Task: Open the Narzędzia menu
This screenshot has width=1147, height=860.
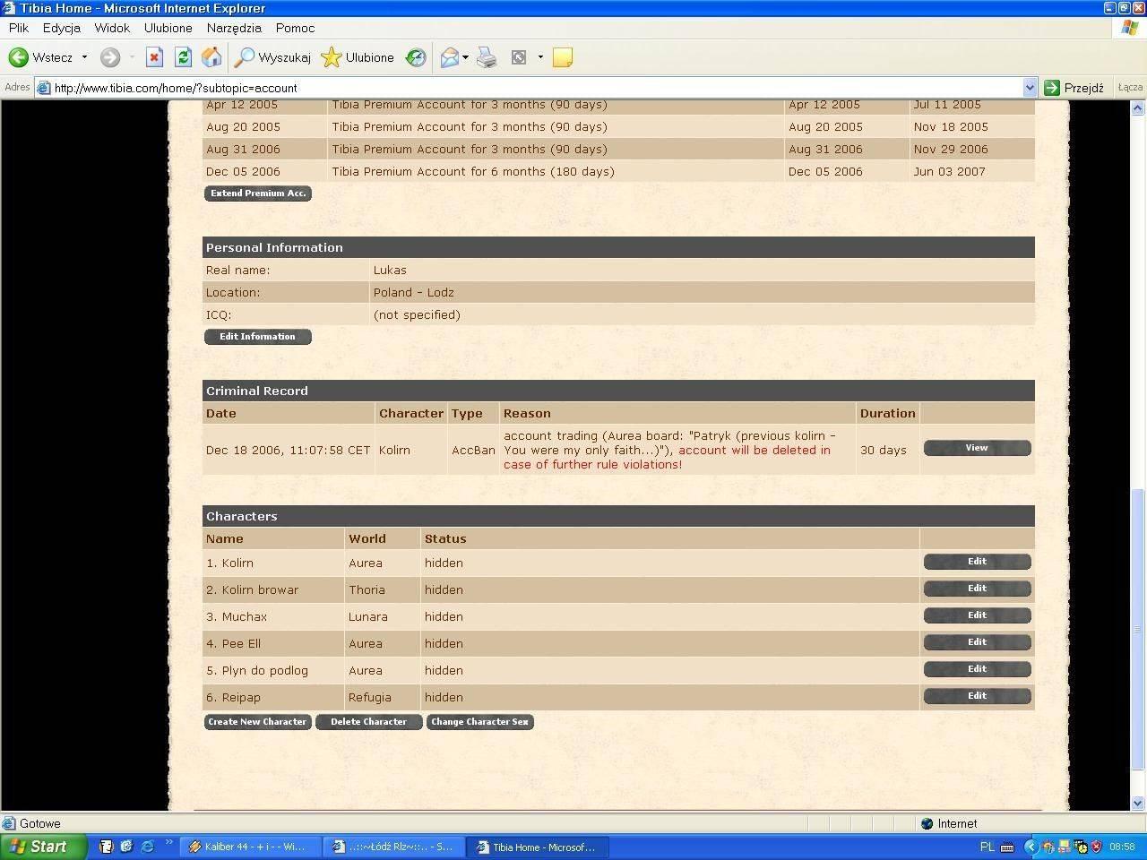Action: coord(234,28)
